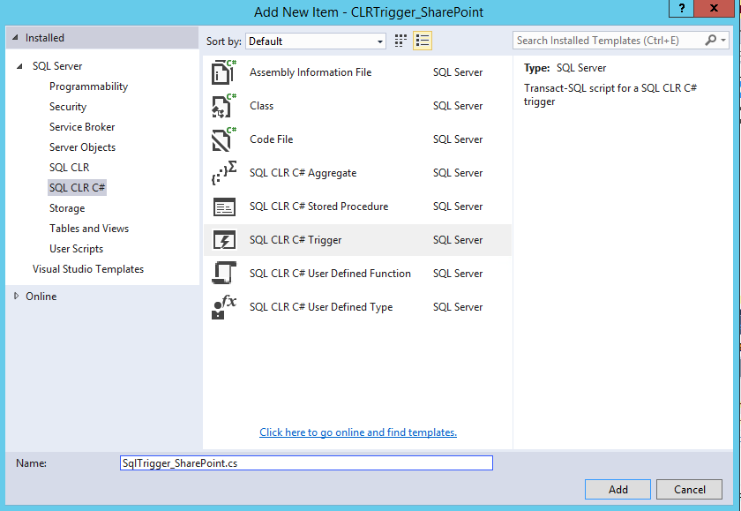Viewport: 741px width, 511px height.
Task: Select the User Defined Type template icon
Action: click(223, 307)
